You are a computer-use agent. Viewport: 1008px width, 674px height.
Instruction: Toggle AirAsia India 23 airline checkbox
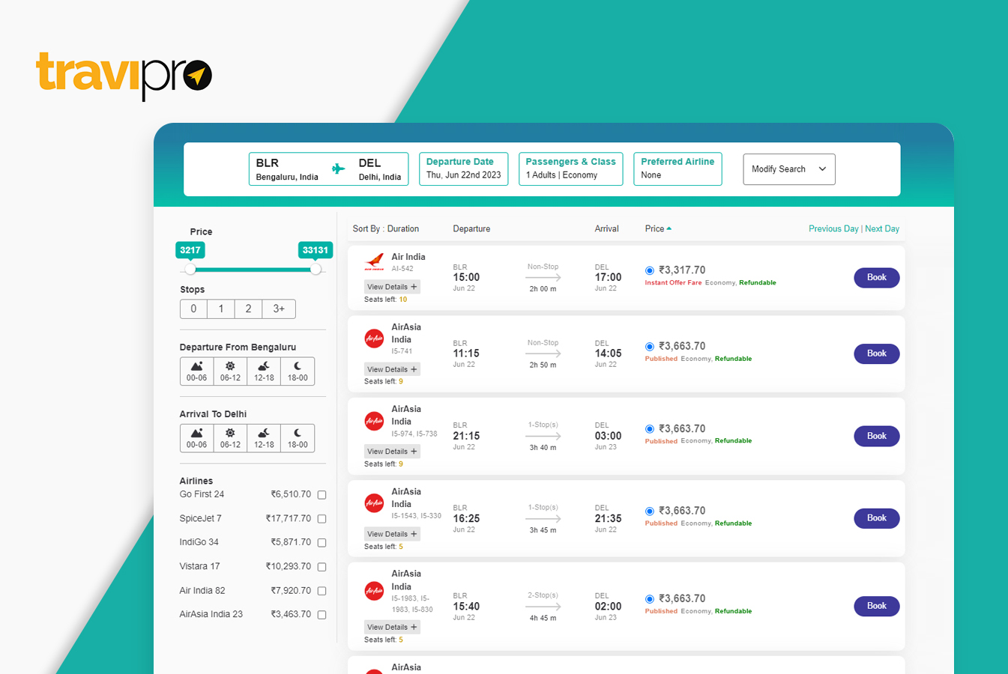(x=322, y=615)
